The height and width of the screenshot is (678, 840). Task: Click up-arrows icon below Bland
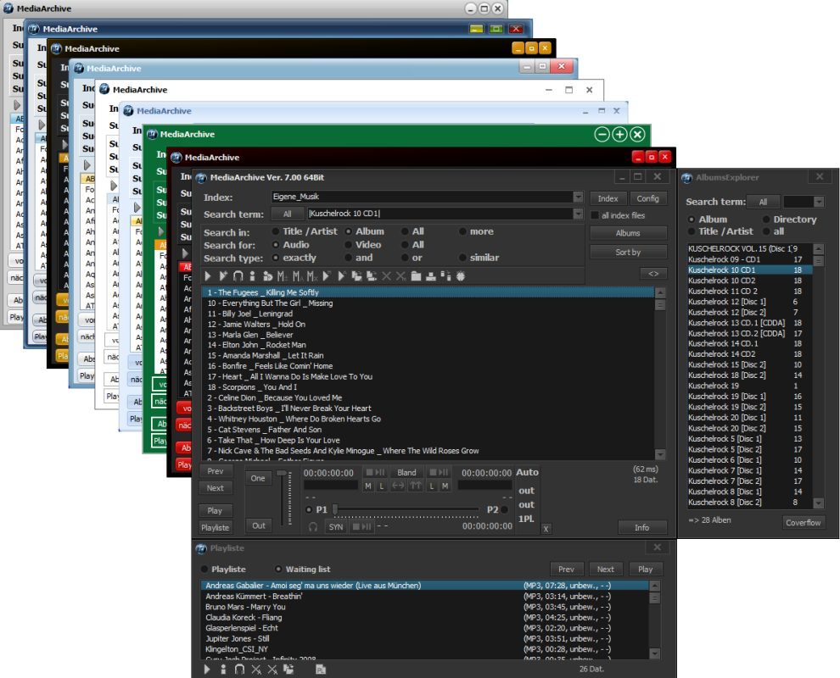tap(416, 486)
